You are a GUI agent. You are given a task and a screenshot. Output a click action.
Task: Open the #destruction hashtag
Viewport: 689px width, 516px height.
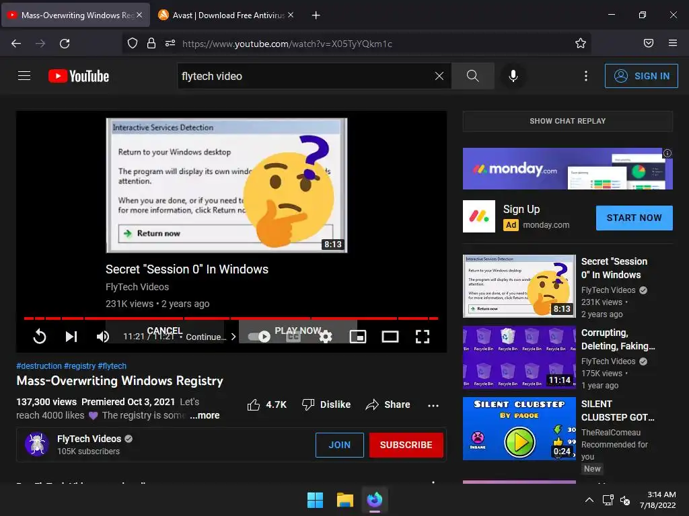click(39, 366)
